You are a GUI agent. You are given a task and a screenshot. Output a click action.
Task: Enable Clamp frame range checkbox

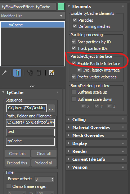[9, 186]
